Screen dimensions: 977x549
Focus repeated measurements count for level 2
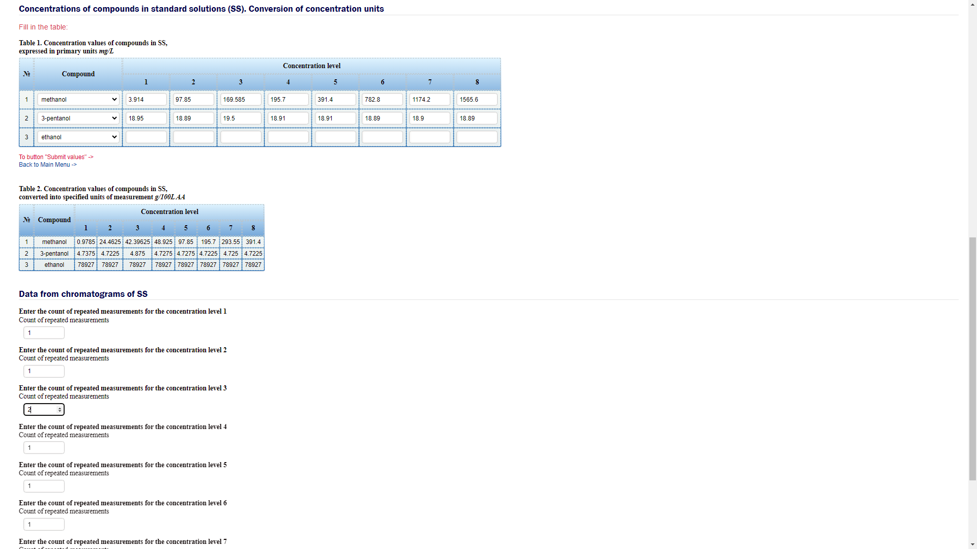(44, 371)
